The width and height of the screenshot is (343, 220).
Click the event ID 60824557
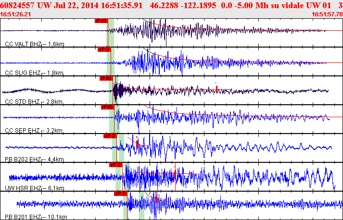pyautogui.click(x=17, y=5)
